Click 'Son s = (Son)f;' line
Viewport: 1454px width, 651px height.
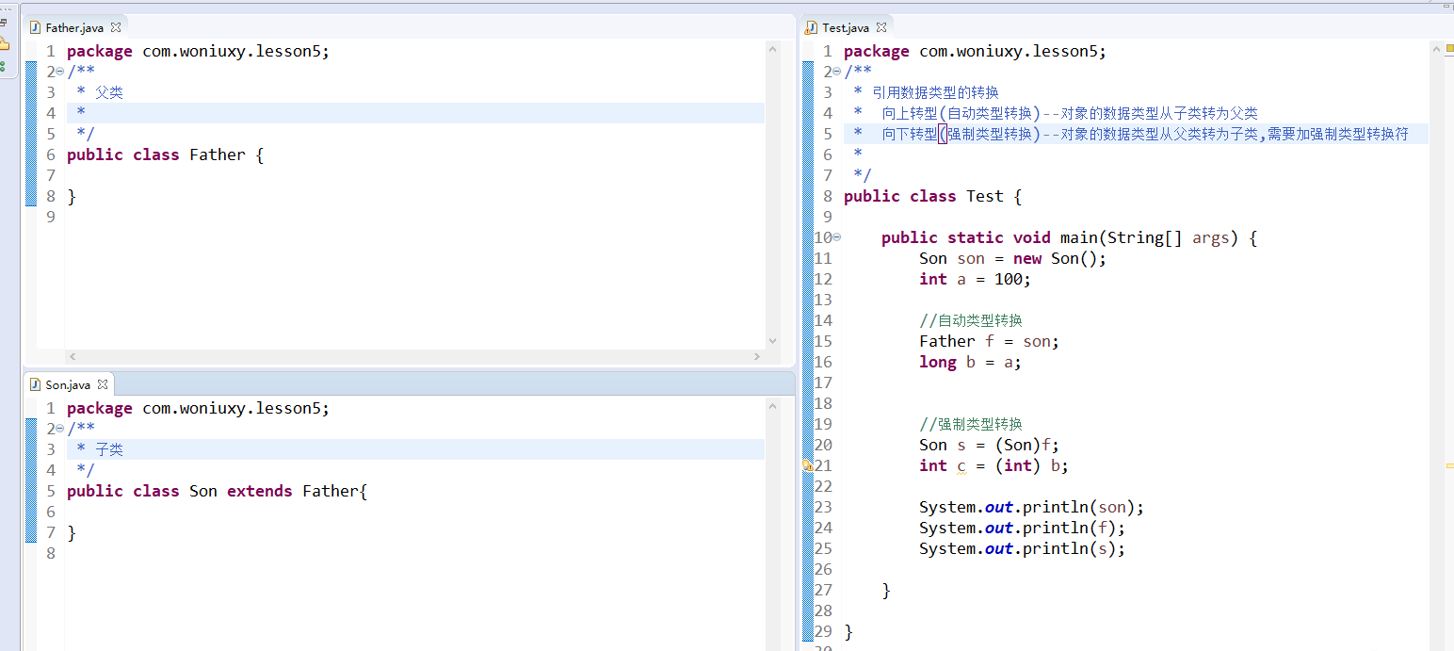click(x=990, y=445)
